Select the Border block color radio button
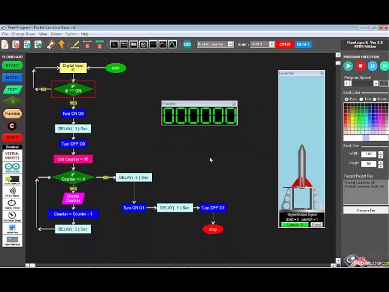This screenshot has width=389, height=292. [375, 99]
